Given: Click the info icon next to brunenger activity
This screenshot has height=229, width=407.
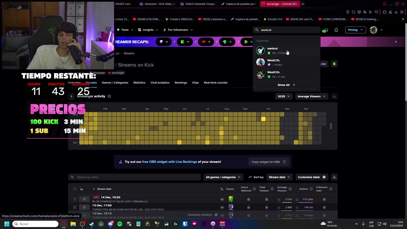Looking at the screenshot, I should coord(109,96).
